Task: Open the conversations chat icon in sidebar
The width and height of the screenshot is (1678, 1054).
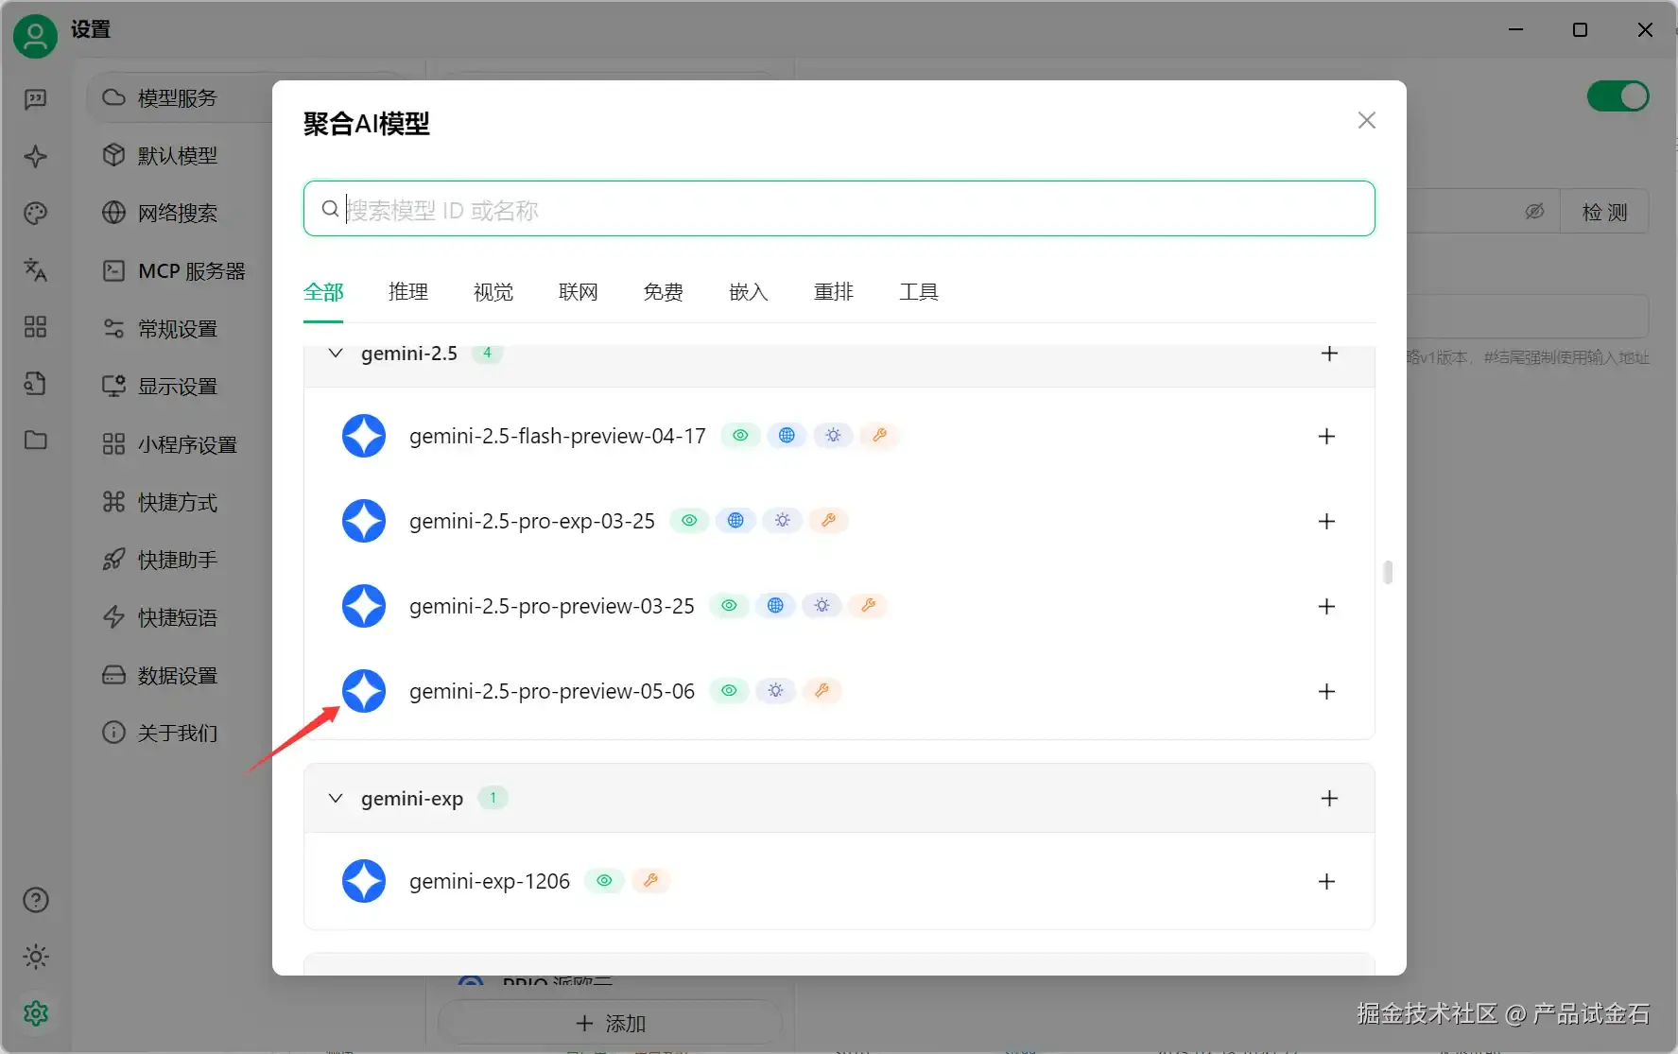Action: pyautogui.click(x=35, y=99)
